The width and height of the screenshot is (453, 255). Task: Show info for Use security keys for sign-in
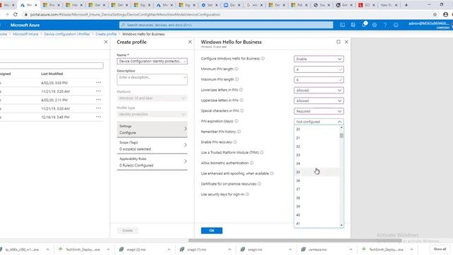coord(247,194)
